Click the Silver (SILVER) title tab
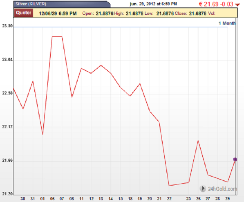This screenshot has width=244, height=202. coord(62,4)
